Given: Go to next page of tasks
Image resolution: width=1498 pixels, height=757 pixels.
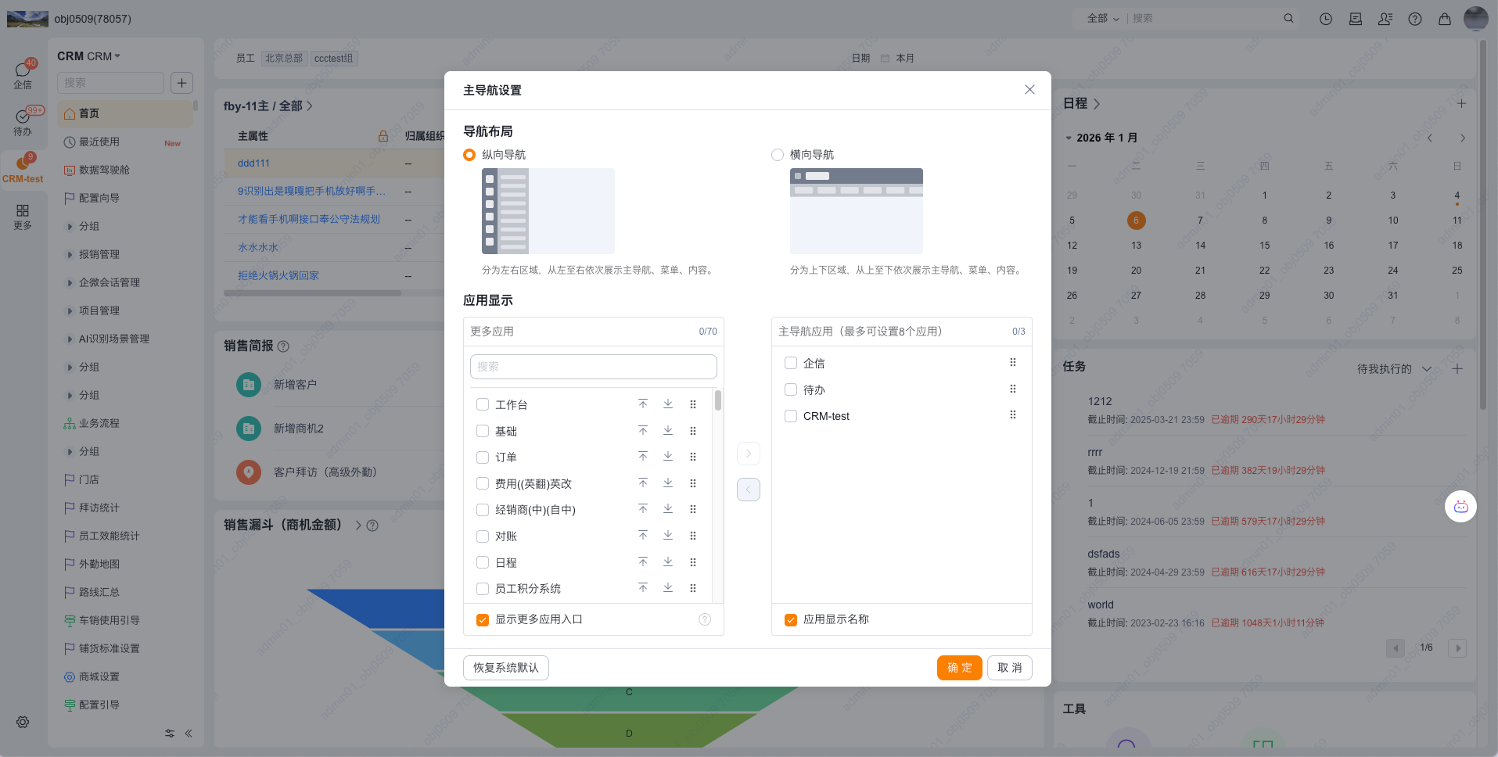Looking at the screenshot, I should pyautogui.click(x=1457, y=648).
